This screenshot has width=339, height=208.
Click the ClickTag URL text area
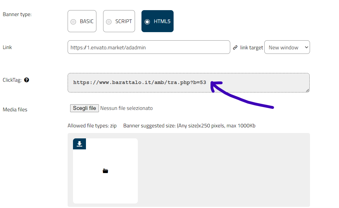tap(188, 83)
